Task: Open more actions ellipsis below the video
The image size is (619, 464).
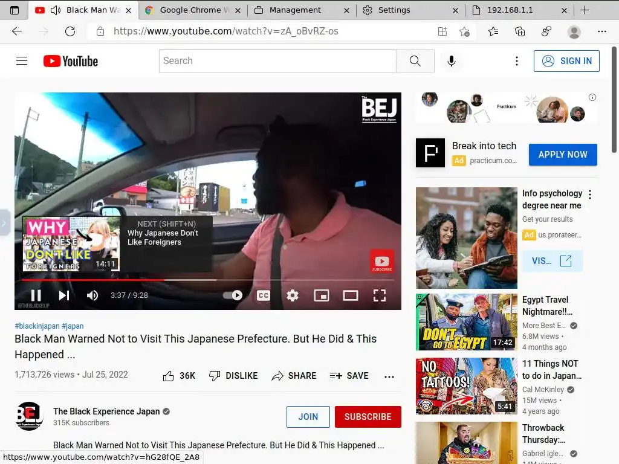Action: pyautogui.click(x=389, y=376)
